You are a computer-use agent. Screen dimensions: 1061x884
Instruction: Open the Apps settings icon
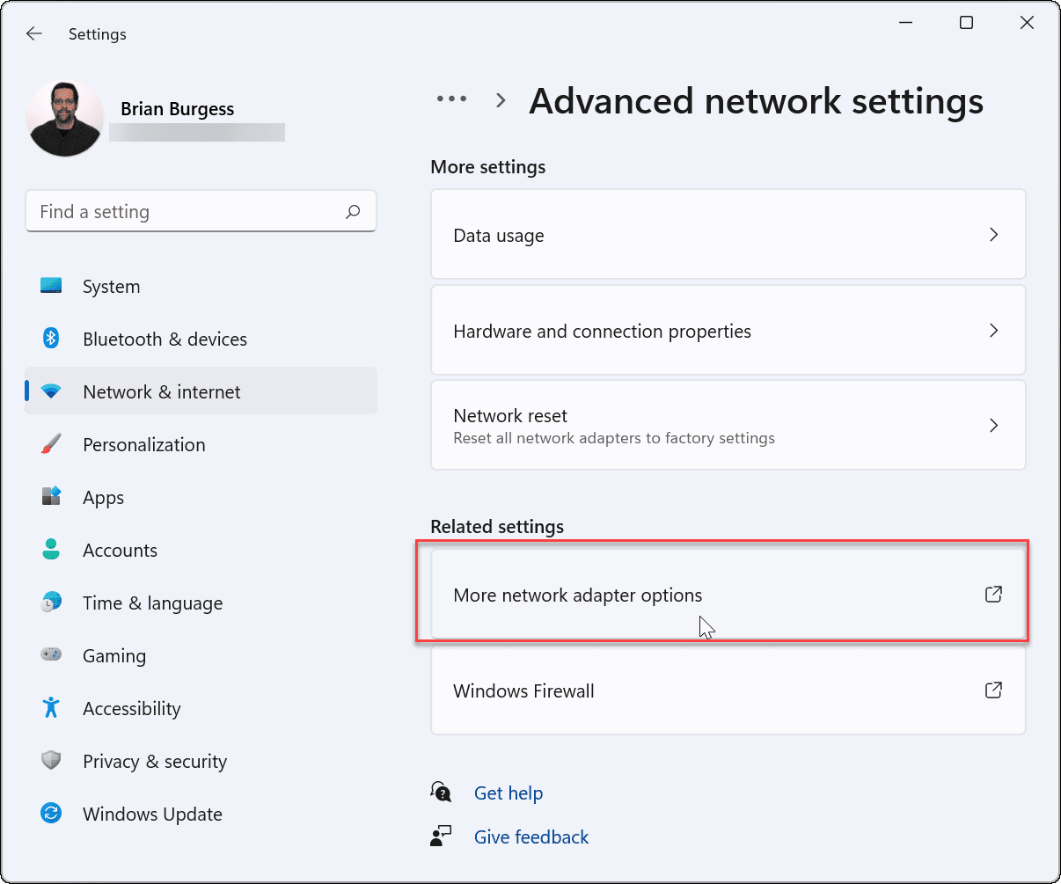51,496
